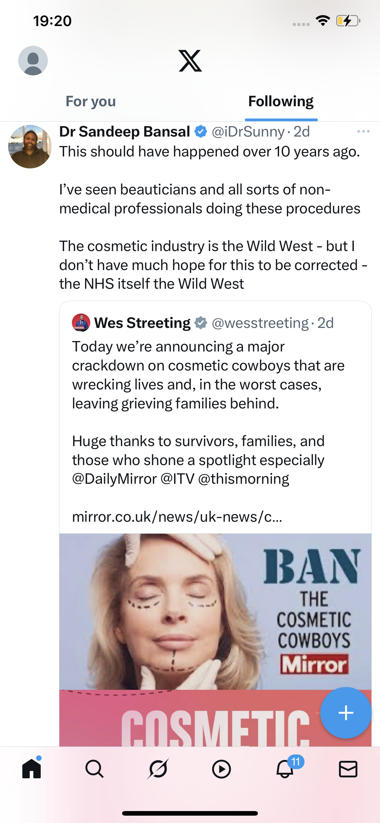Image resolution: width=380 pixels, height=823 pixels.
Task: Tap the video play icon in bottom bar
Action: 221,769
